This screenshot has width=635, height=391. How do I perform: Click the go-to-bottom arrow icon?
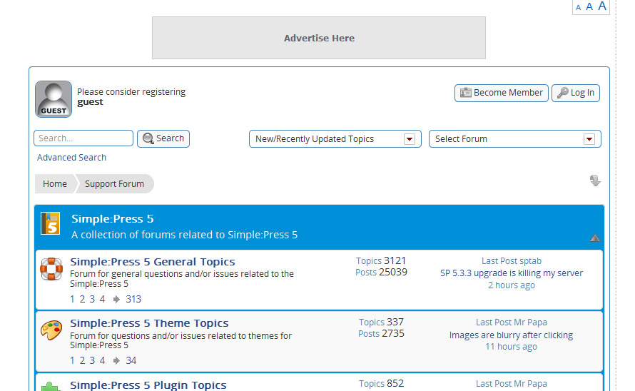[x=595, y=181]
